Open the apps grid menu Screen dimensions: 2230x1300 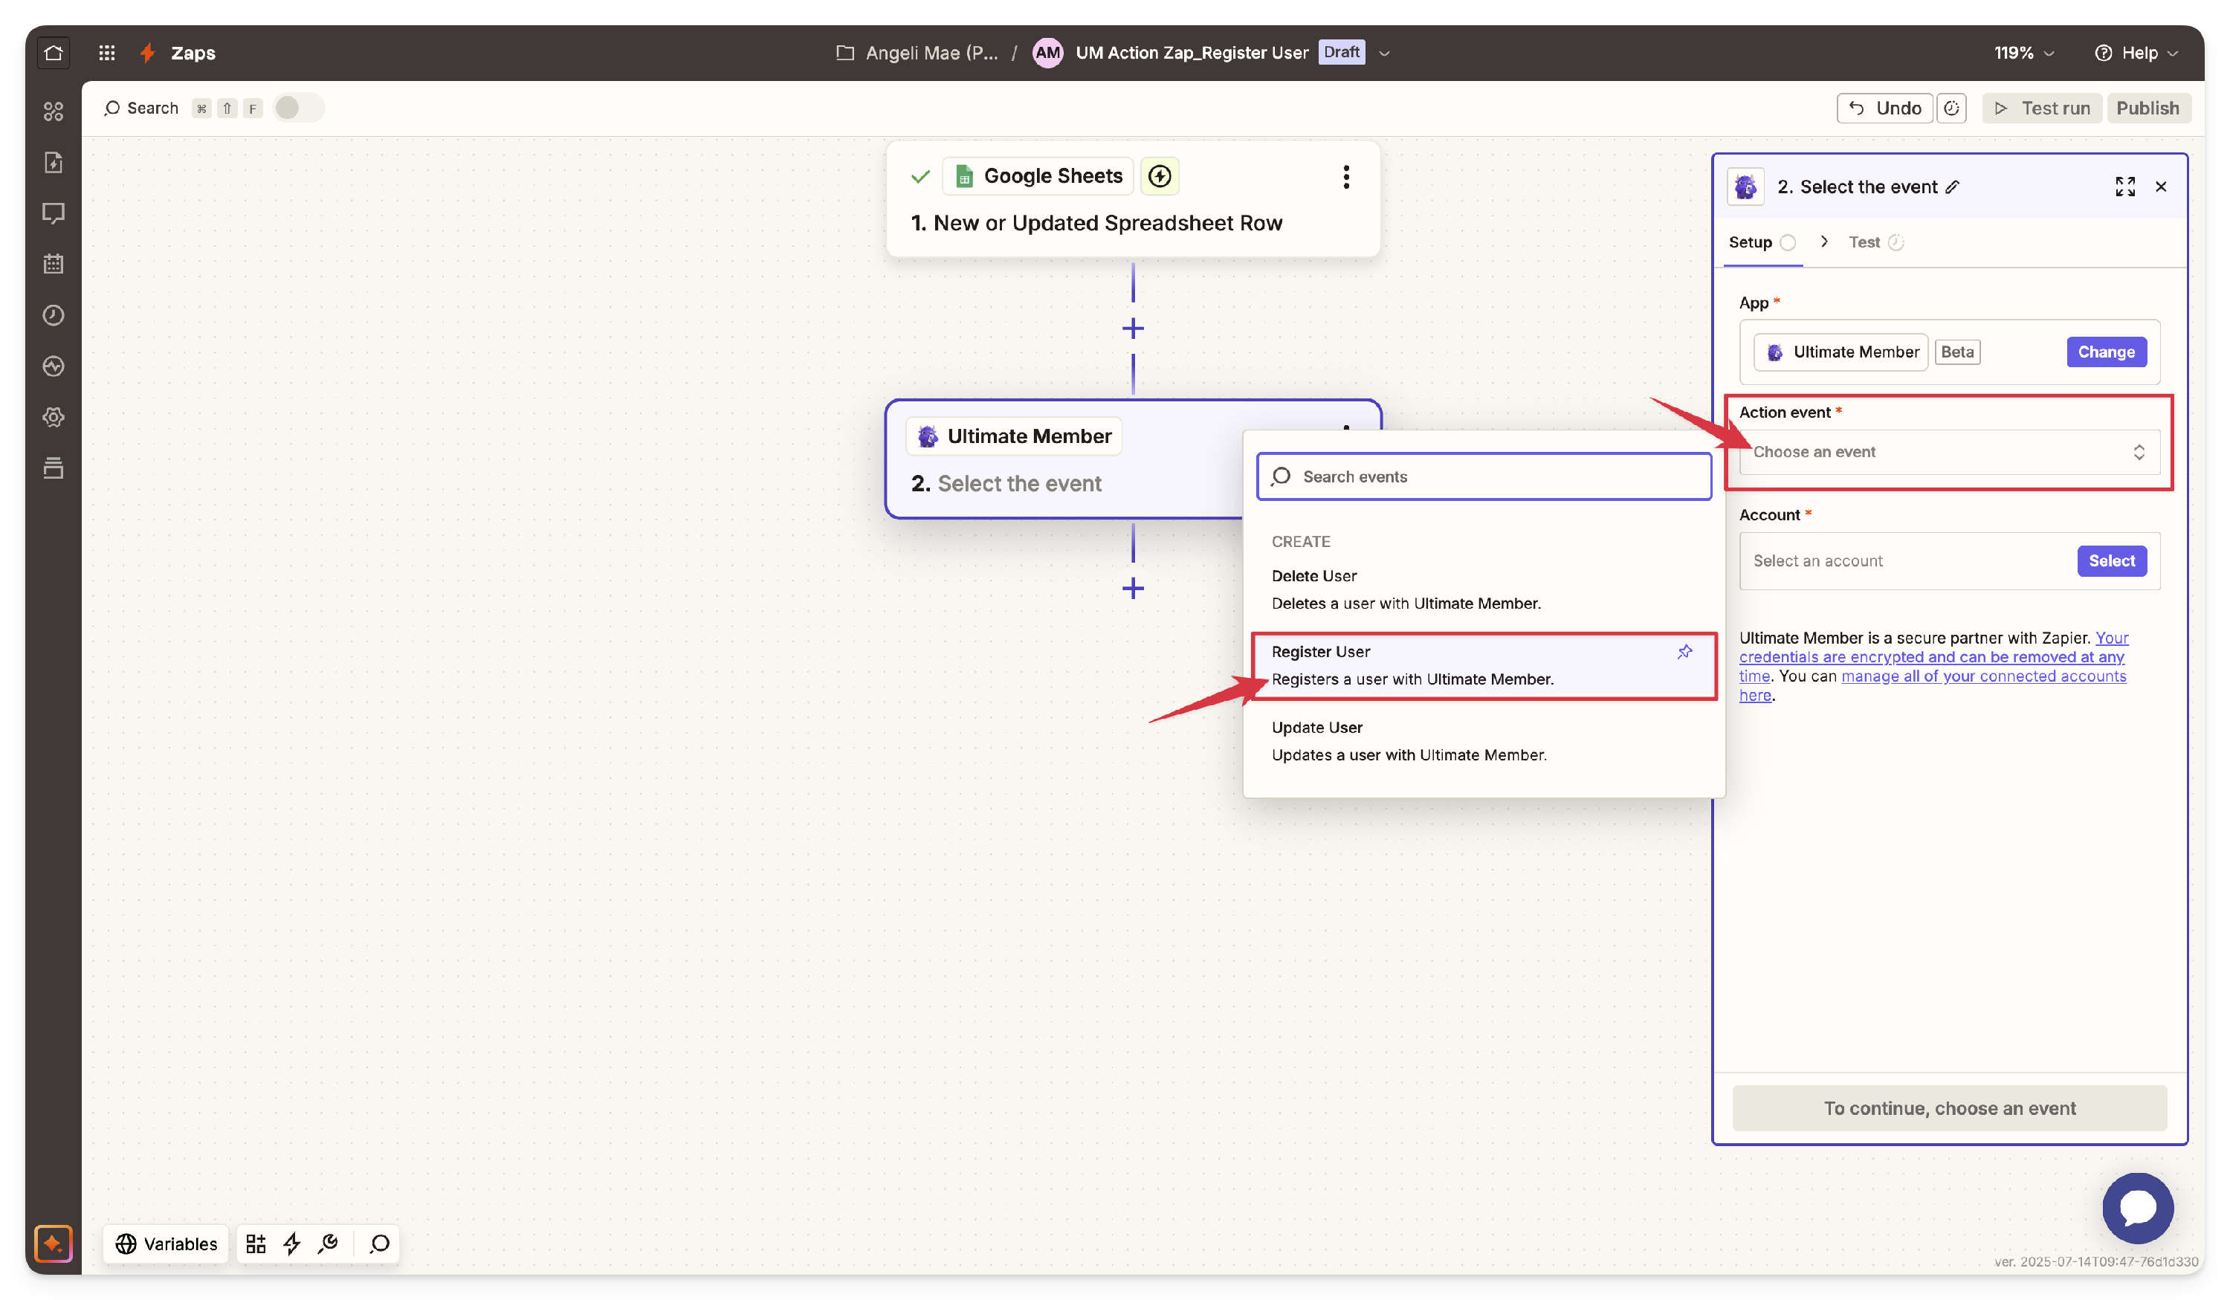tap(107, 52)
